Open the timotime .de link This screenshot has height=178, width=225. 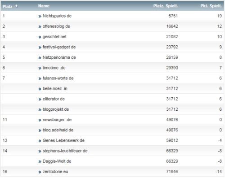[x=54, y=68]
